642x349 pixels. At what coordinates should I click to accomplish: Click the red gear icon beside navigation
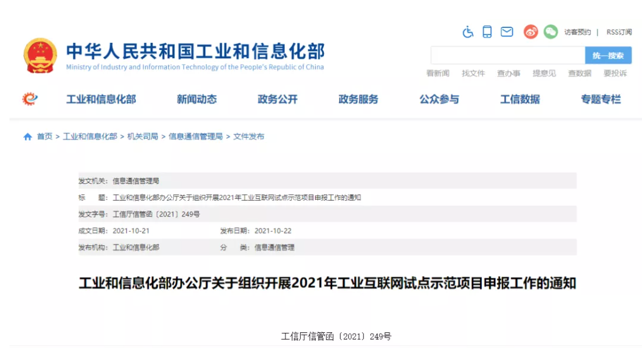pyautogui.click(x=30, y=99)
